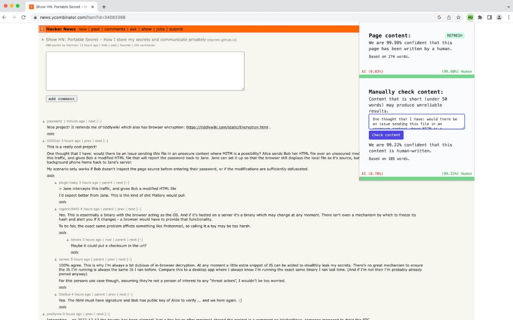
Task: Upvote plugin-baby's comment
Action: (x=56, y=183)
